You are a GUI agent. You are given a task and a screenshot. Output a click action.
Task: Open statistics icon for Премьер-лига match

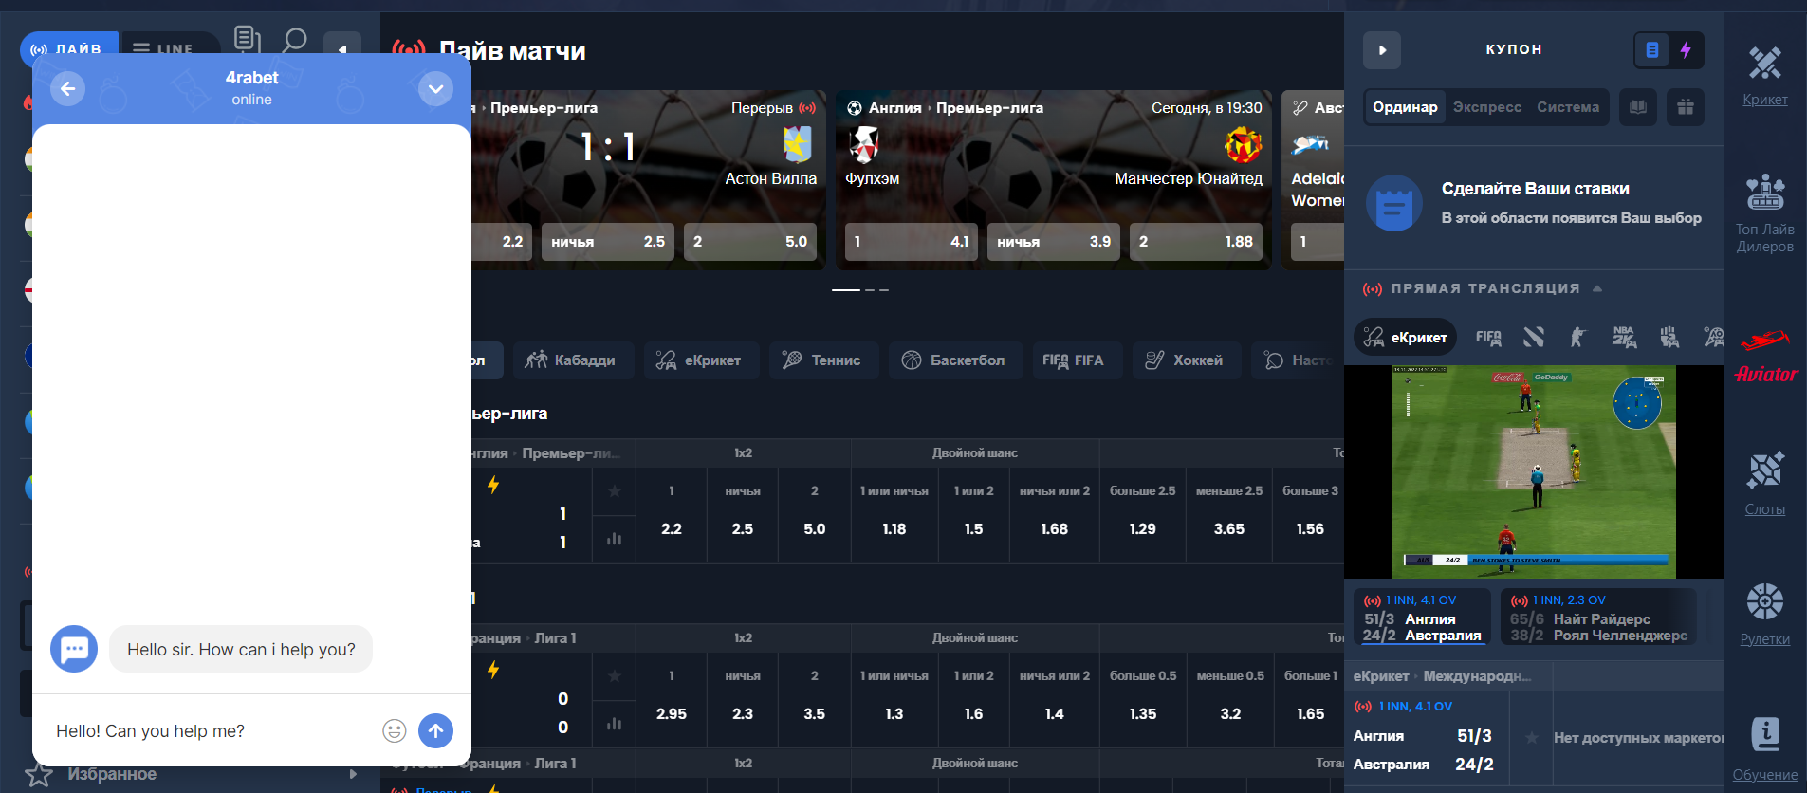click(615, 539)
